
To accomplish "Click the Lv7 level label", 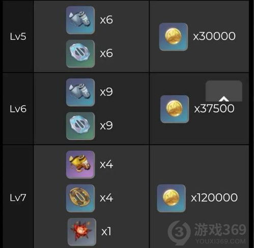I will (18, 198).
